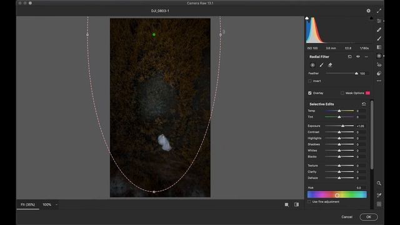This screenshot has height=225, width=400.
Task: Click the Clarity slider handle
Action: [x=339, y=172]
